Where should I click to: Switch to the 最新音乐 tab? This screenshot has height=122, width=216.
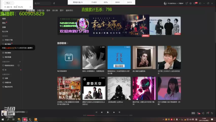point(69,10)
